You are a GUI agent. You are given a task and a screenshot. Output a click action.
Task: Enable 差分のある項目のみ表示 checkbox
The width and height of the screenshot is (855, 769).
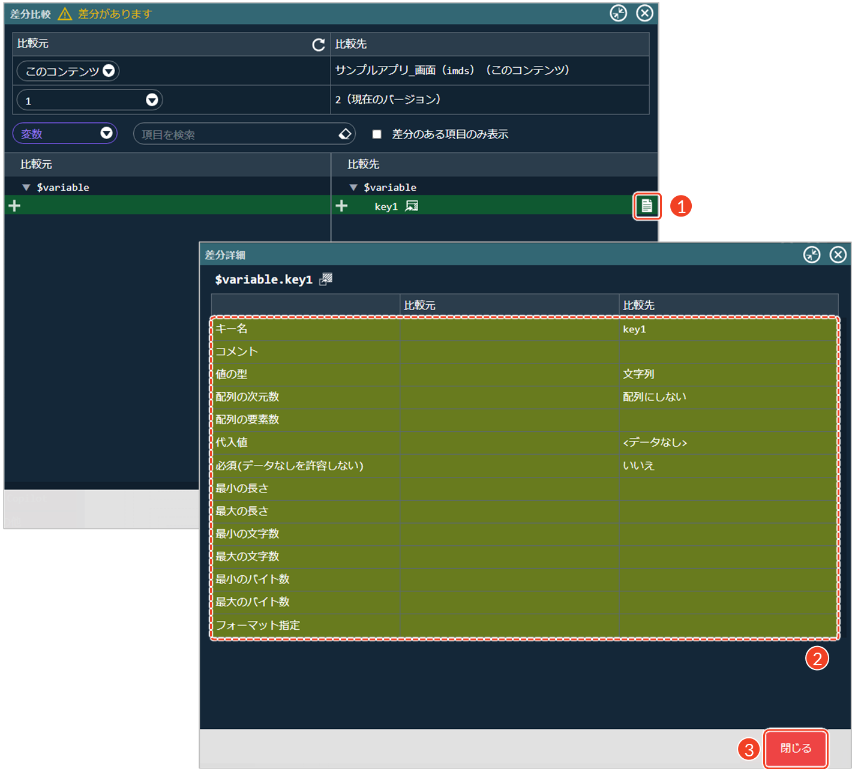coord(377,134)
